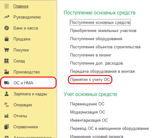Open Перемещение ОС

pyautogui.click(x=87, y=104)
